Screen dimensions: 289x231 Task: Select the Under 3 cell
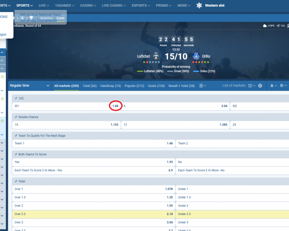[x=232, y=222]
